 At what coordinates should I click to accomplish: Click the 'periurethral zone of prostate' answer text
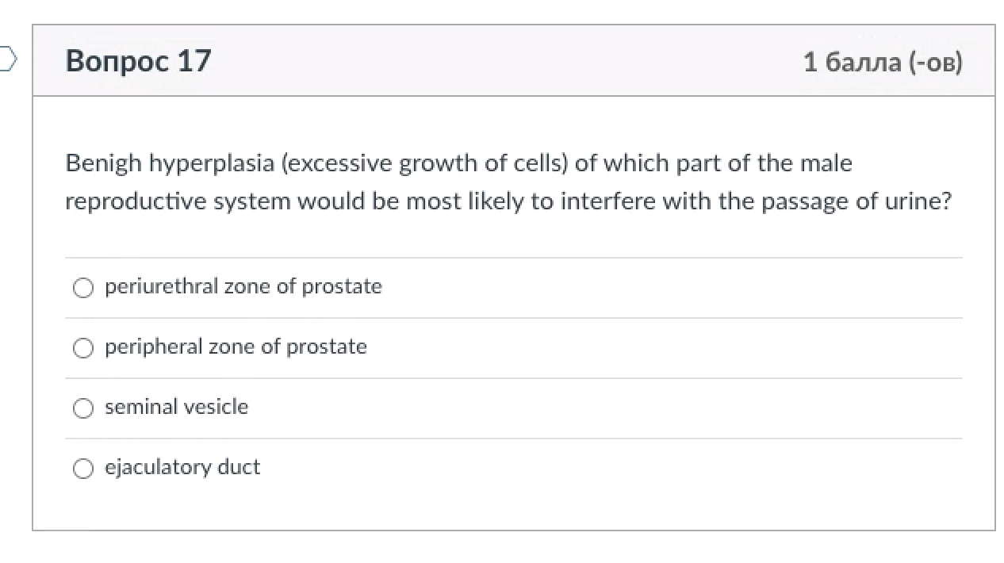243,286
